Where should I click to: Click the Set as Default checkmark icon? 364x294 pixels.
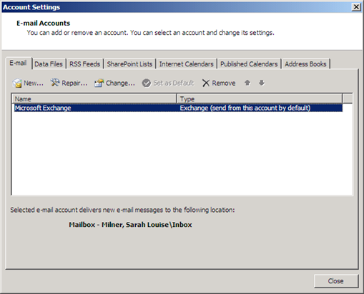pos(147,83)
